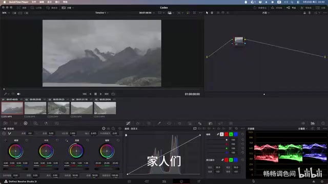Open the Scopes palette icon

(313, 123)
